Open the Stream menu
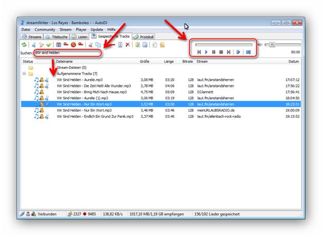This screenshot has width=322, height=236. click(x=65, y=29)
